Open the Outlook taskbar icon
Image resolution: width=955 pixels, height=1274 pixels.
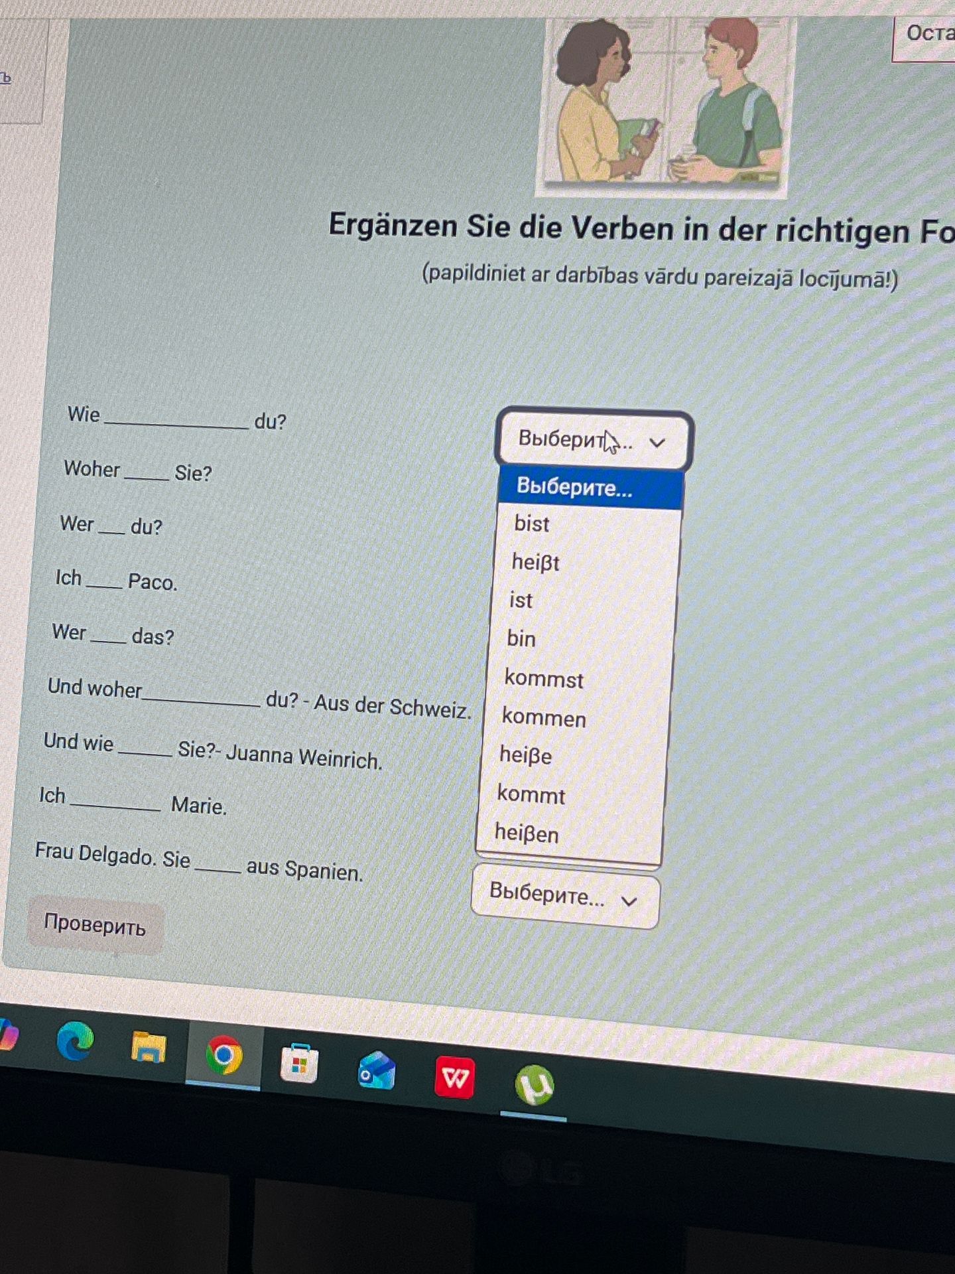[x=377, y=1072]
